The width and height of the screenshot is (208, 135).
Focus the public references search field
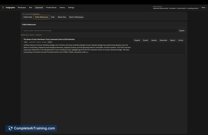click(100, 30)
